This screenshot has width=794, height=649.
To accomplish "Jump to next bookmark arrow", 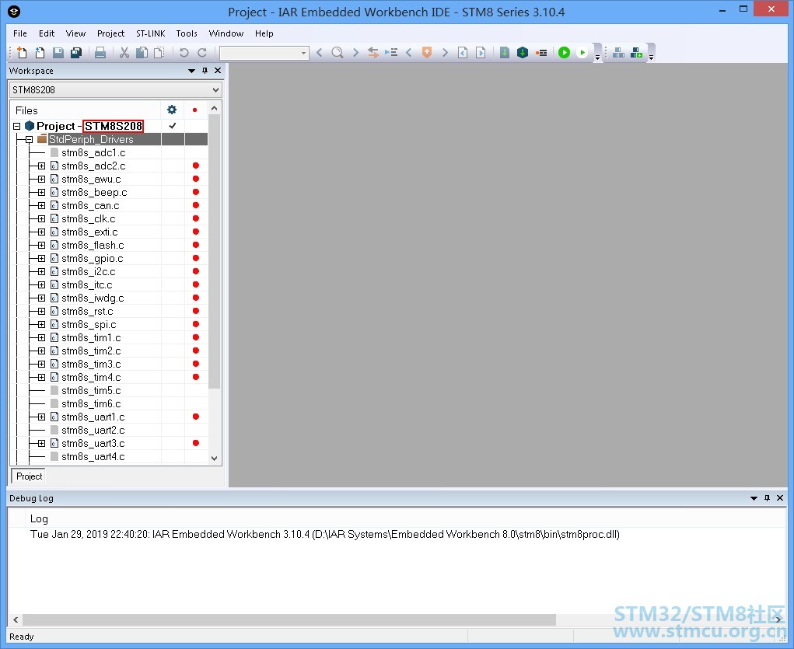I will tap(445, 52).
